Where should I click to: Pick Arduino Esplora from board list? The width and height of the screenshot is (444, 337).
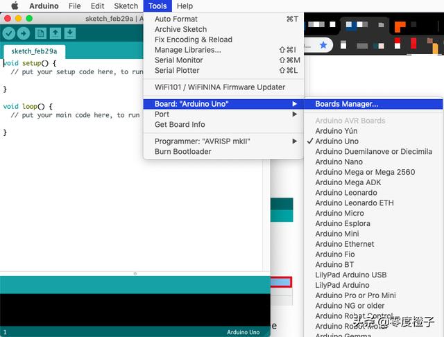tap(373, 223)
